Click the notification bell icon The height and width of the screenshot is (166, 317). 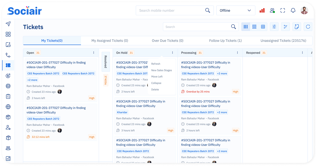pos(293,11)
